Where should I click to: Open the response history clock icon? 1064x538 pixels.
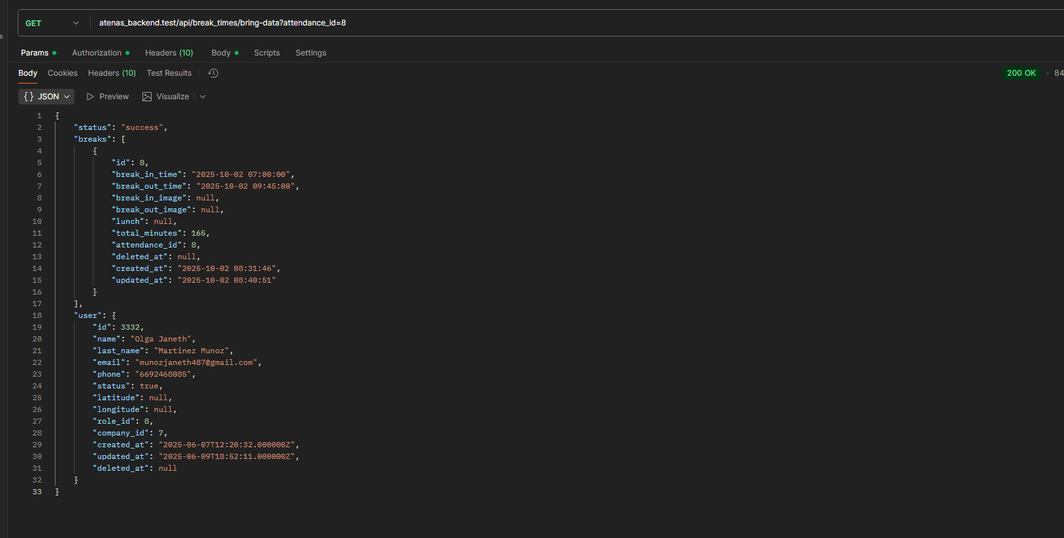[213, 73]
